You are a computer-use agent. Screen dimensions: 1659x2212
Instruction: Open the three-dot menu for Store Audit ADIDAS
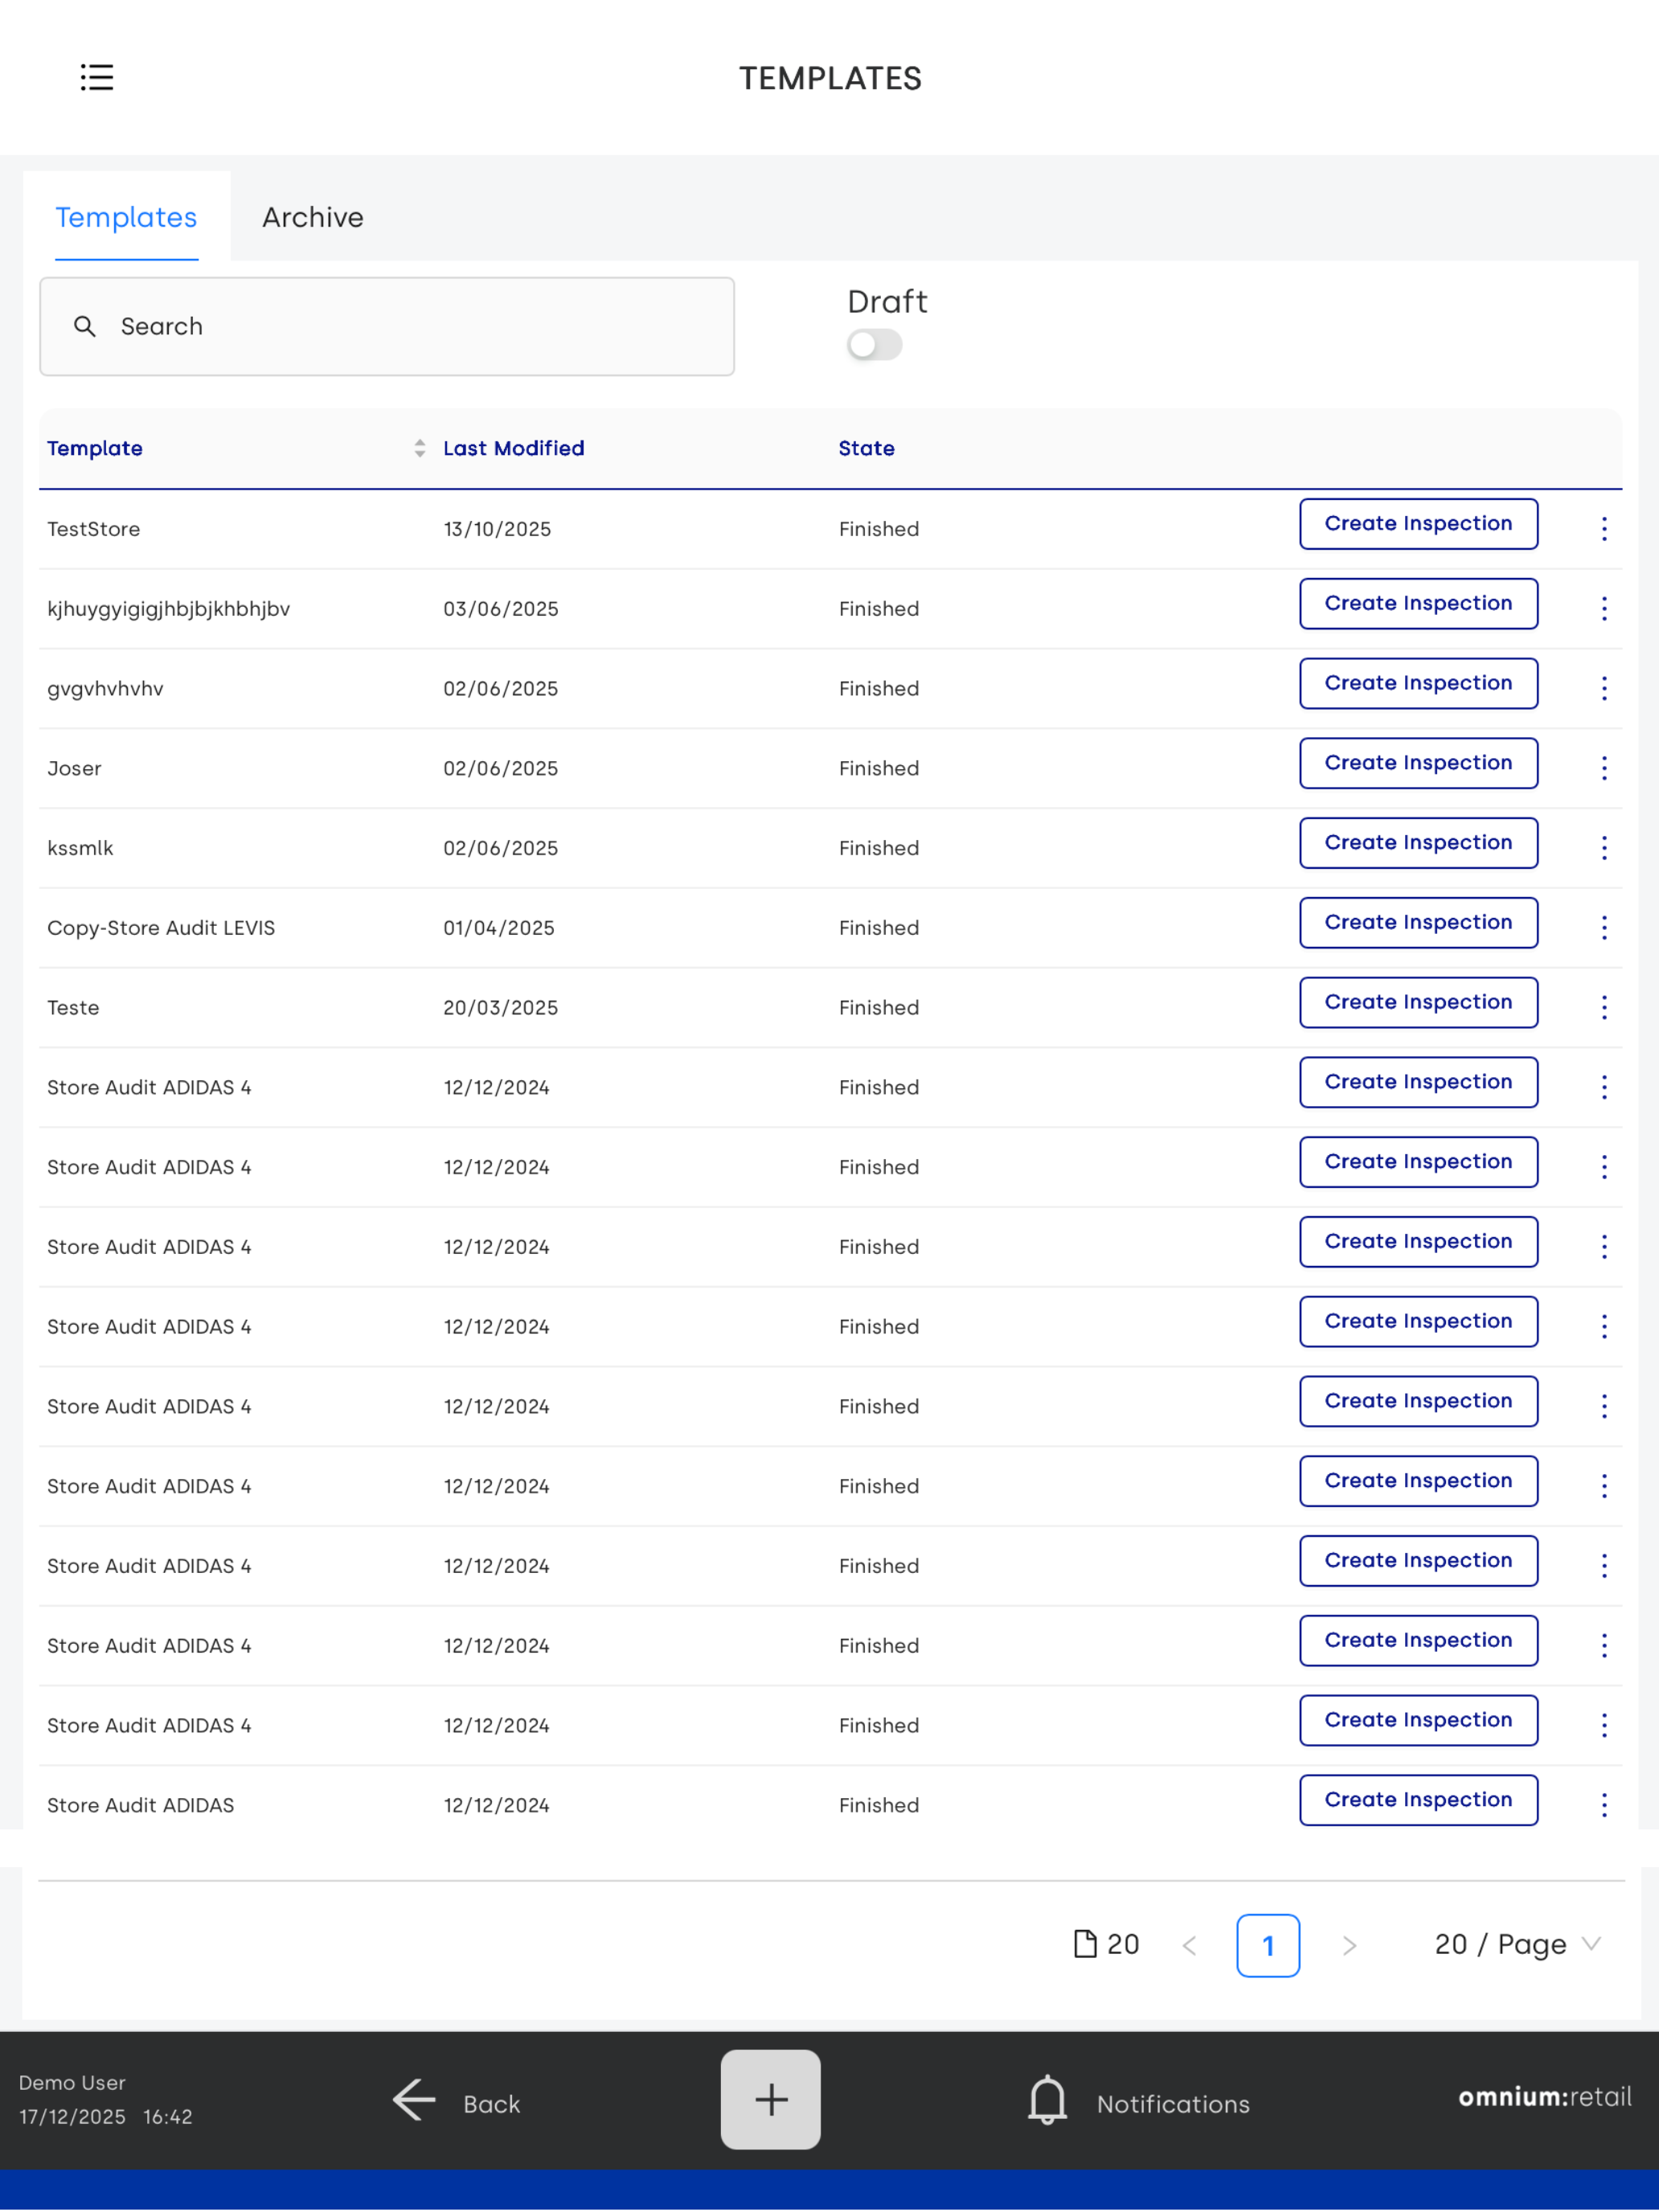pyautogui.click(x=1604, y=1805)
